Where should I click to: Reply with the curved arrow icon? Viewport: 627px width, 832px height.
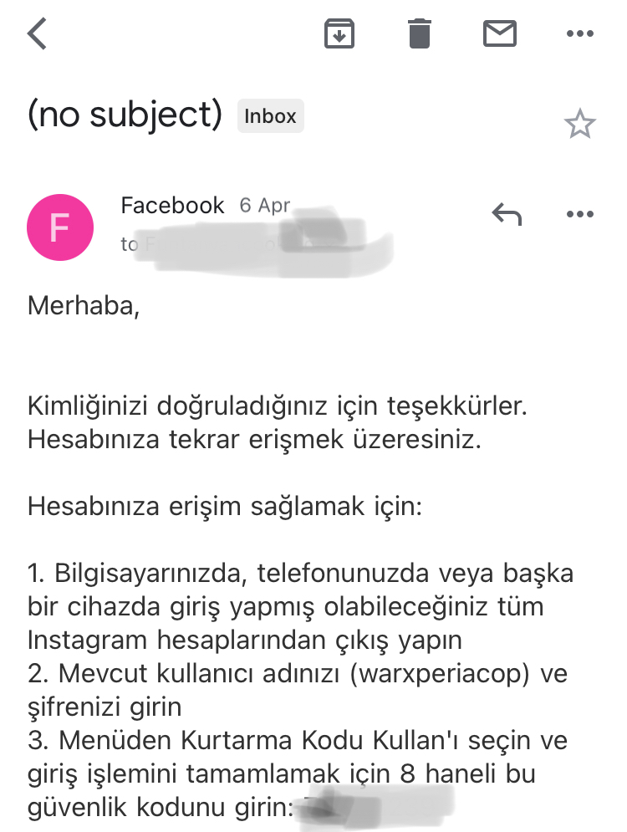tap(507, 215)
